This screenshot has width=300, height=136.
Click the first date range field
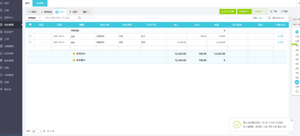(x=296, y=19)
